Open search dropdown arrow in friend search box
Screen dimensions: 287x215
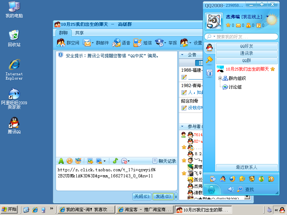(214, 37)
